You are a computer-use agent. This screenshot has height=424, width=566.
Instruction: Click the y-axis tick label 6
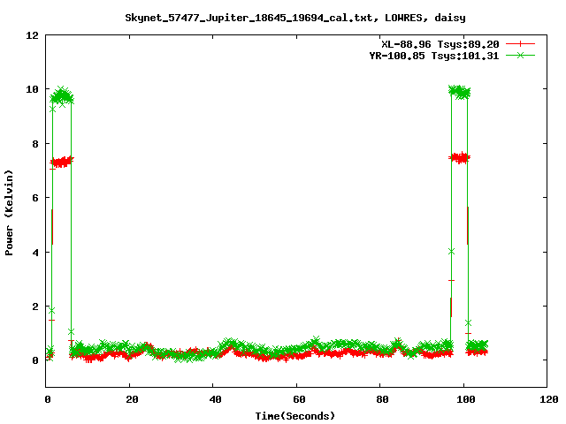[35, 198]
